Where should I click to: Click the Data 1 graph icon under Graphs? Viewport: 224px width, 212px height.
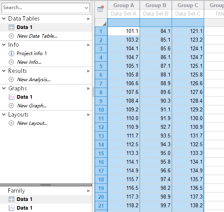(11, 97)
